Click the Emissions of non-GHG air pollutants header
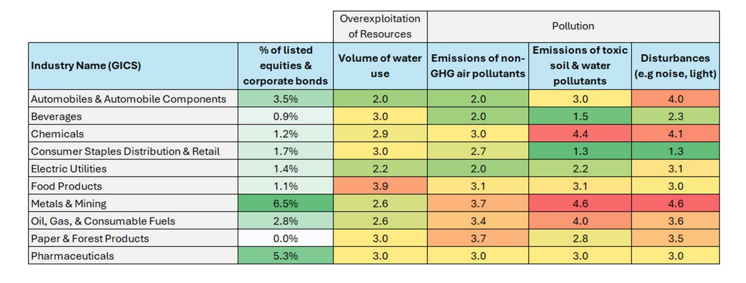 pos(478,66)
